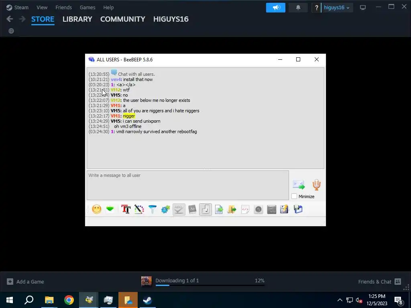
Task: Click Add a Game button
Action: 25,282
